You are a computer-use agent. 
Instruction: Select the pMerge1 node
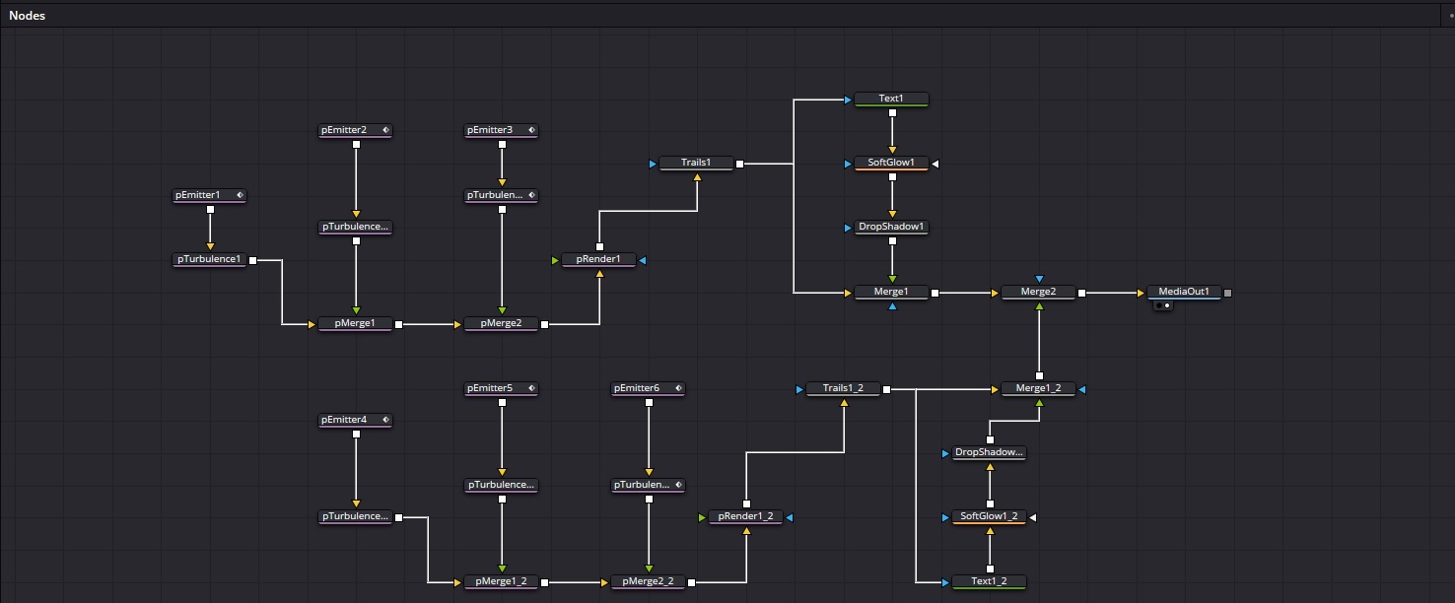tap(355, 324)
